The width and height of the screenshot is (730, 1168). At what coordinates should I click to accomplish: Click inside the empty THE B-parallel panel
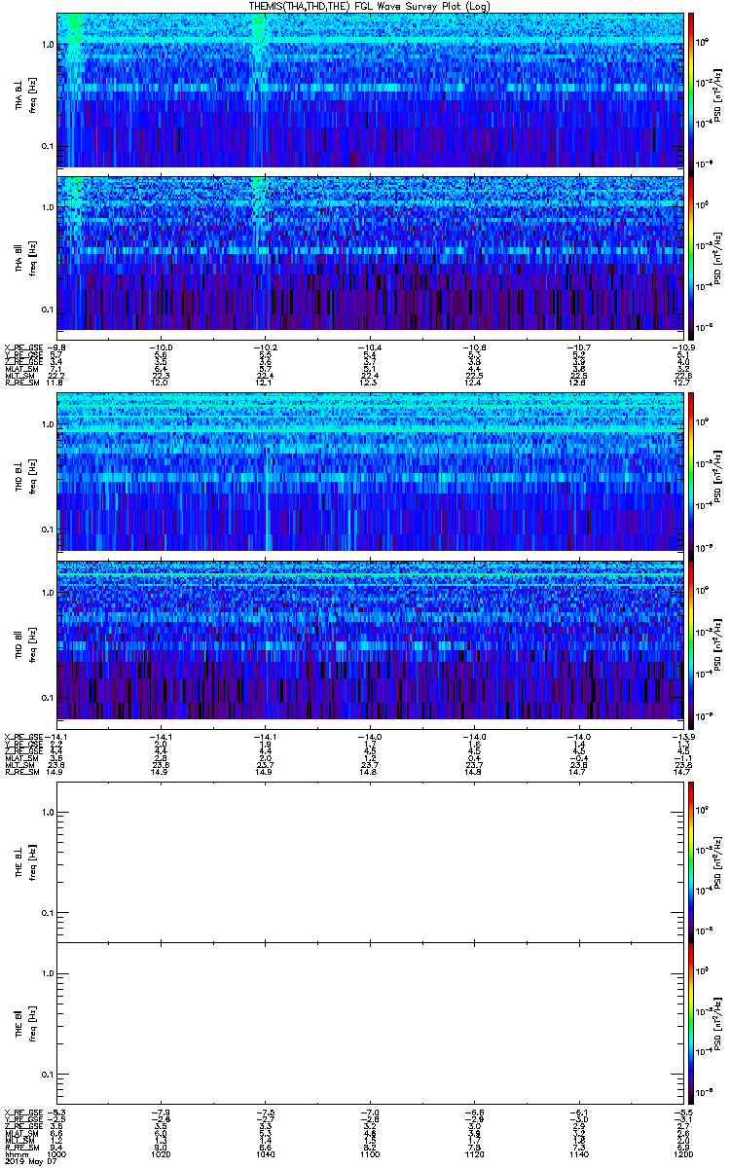click(x=370, y=1022)
